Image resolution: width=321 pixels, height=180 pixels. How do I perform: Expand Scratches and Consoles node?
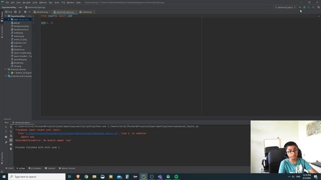click(x=6, y=76)
